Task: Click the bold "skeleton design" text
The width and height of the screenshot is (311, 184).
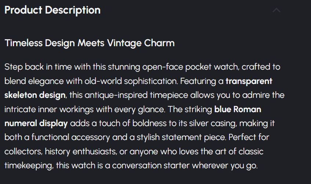Action: (35, 95)
